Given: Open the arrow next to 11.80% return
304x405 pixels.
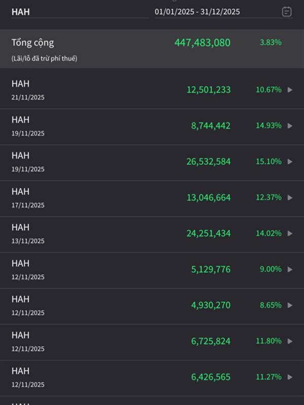Looking at the screenshot, I should pos(290,341).
